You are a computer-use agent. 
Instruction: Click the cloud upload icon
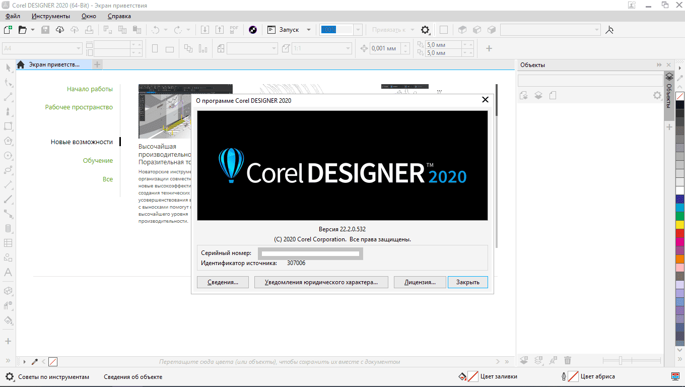coord(75,30)
